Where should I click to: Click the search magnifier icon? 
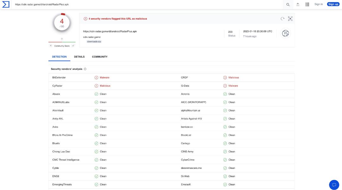288,4
